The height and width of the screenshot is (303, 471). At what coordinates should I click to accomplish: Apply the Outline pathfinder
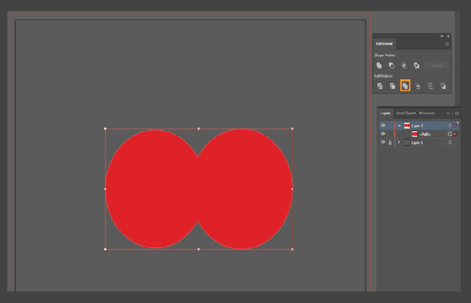click(x=431, y=86)
